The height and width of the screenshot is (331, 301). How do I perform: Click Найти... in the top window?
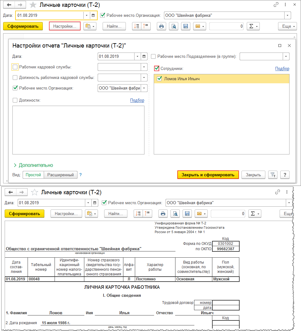point(114,26)
